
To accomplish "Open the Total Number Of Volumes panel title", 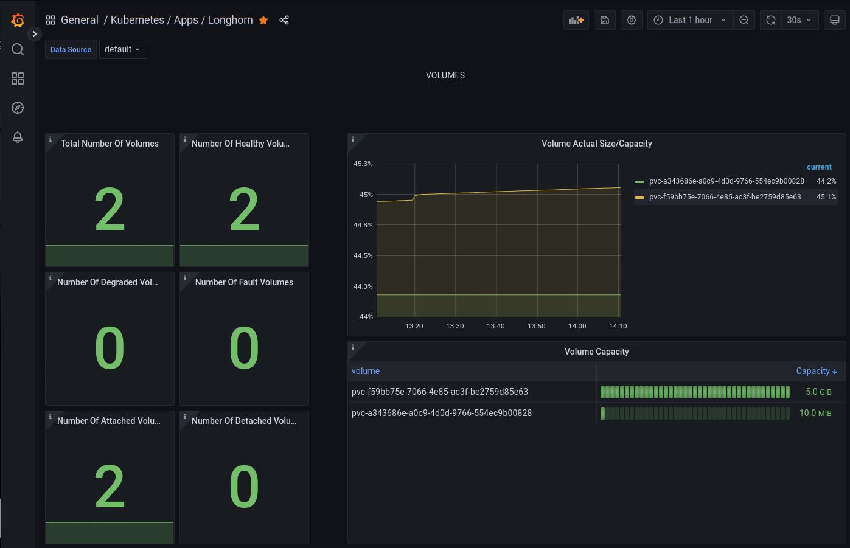I will pyautogui.click(x=110, y=144).
